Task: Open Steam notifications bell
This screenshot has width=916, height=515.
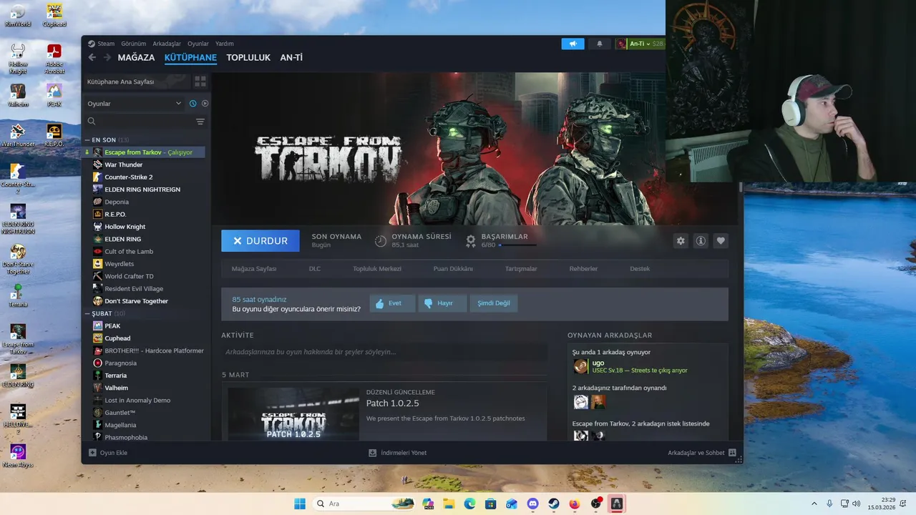Action: click(x=600, y=44)
